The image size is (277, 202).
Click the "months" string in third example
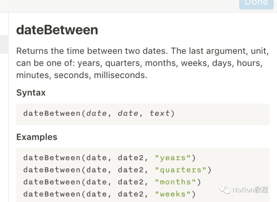point(175,182)
